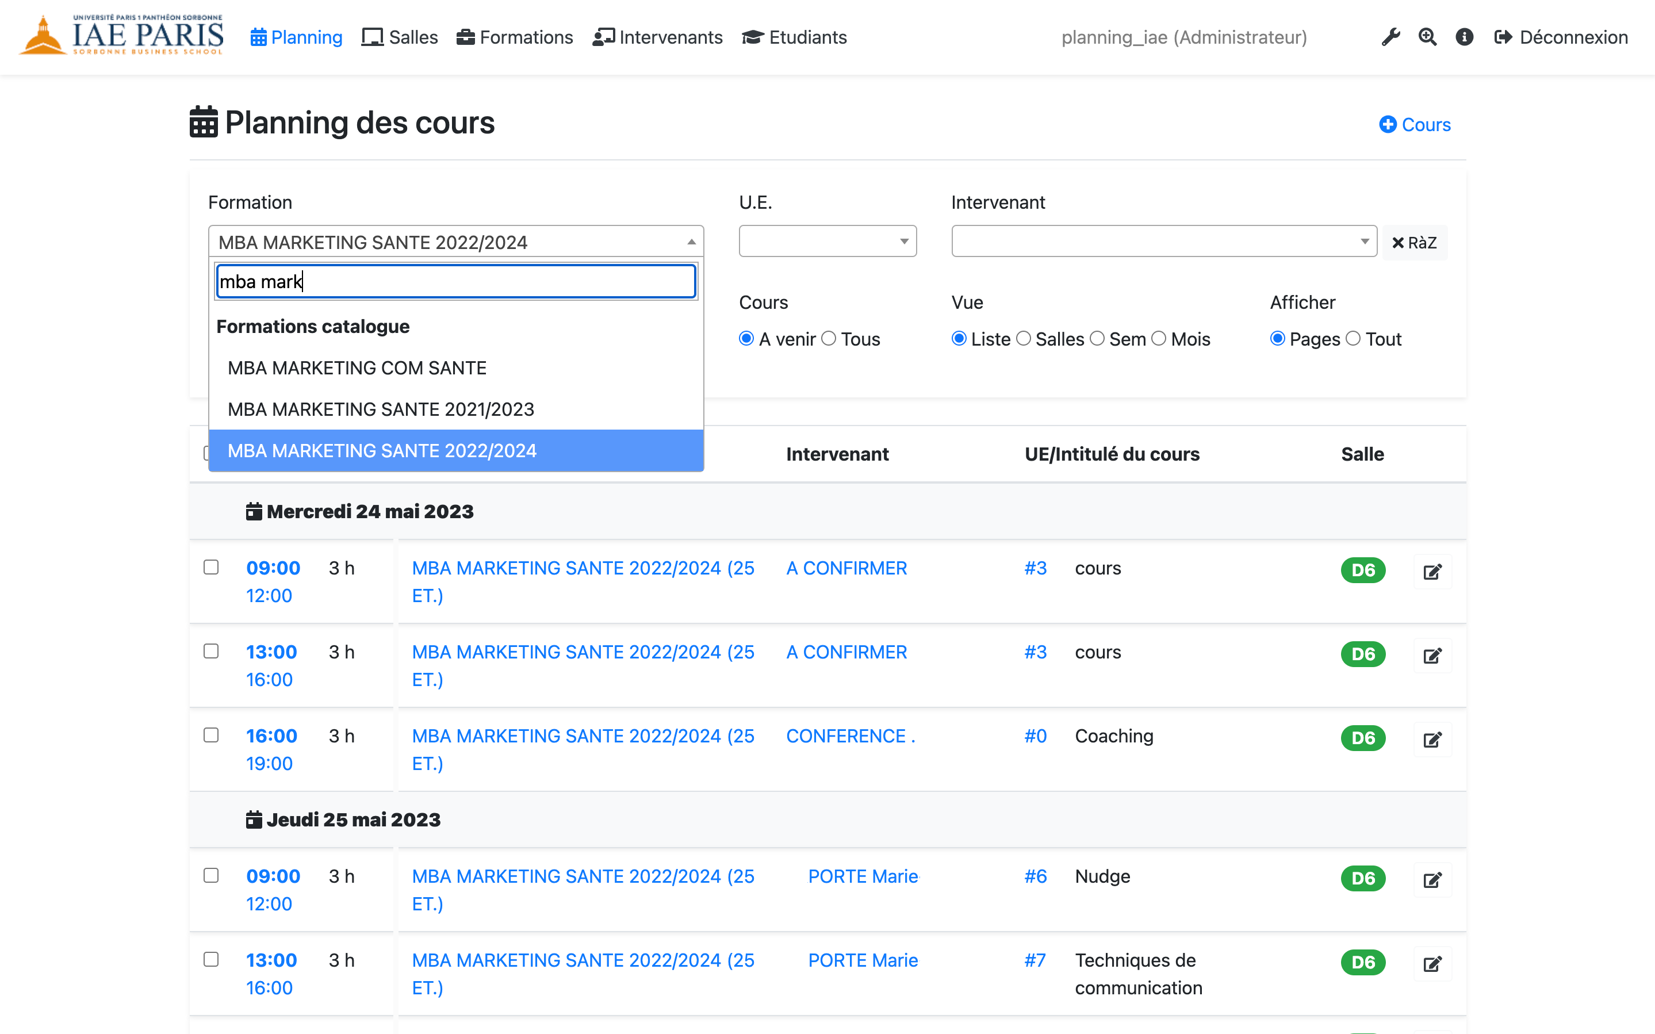
Task: Switch view to Mois radio
Action: click(1159, 339)
